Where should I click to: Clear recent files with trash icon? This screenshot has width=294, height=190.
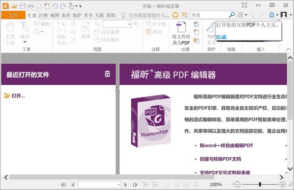(x=107, y=74)
